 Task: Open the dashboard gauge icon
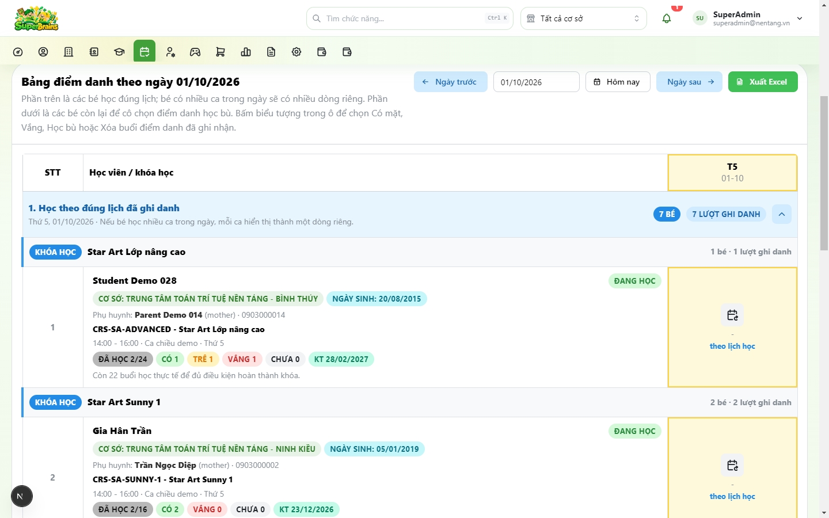[18, 52]
